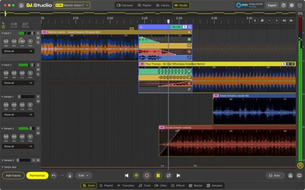Switch to the Library view tab
Screen dimensions: 305x190
(x=163, y=5)
